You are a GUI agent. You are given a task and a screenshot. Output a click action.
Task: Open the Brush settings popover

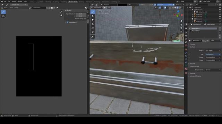point(178,4)
